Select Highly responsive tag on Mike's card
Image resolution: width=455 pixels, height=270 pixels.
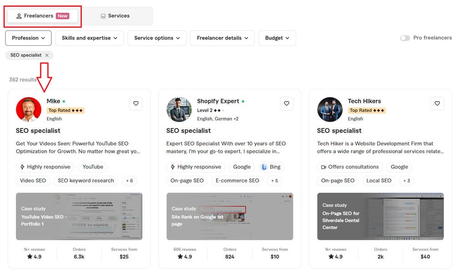click(x=45, y=167)
